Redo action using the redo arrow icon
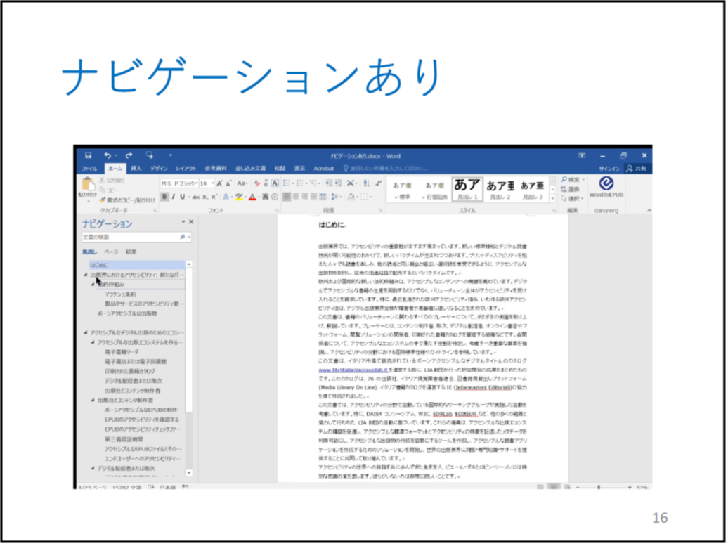The height and width of the screenshot is (546, 728). [129, 155]
